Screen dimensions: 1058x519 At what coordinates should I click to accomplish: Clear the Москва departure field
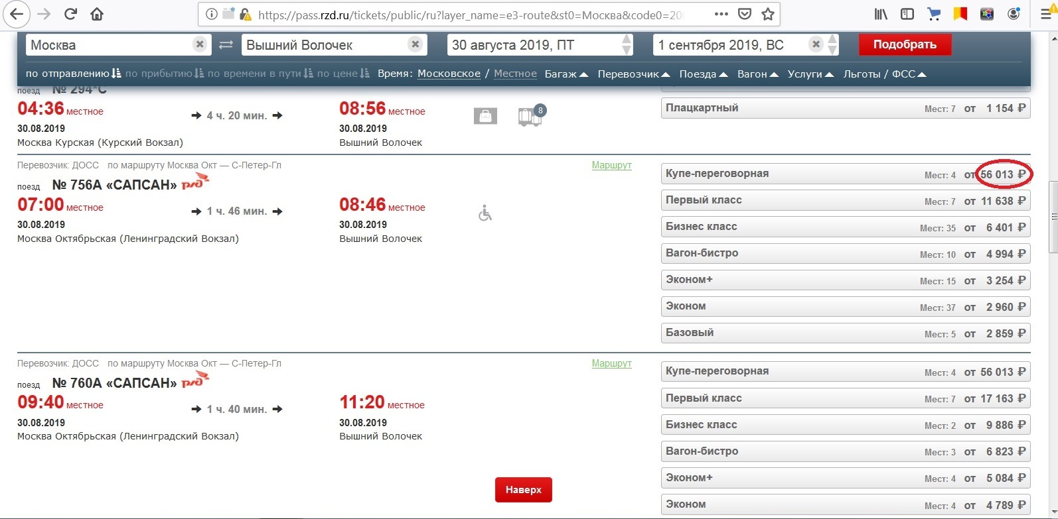click(199, 44)
